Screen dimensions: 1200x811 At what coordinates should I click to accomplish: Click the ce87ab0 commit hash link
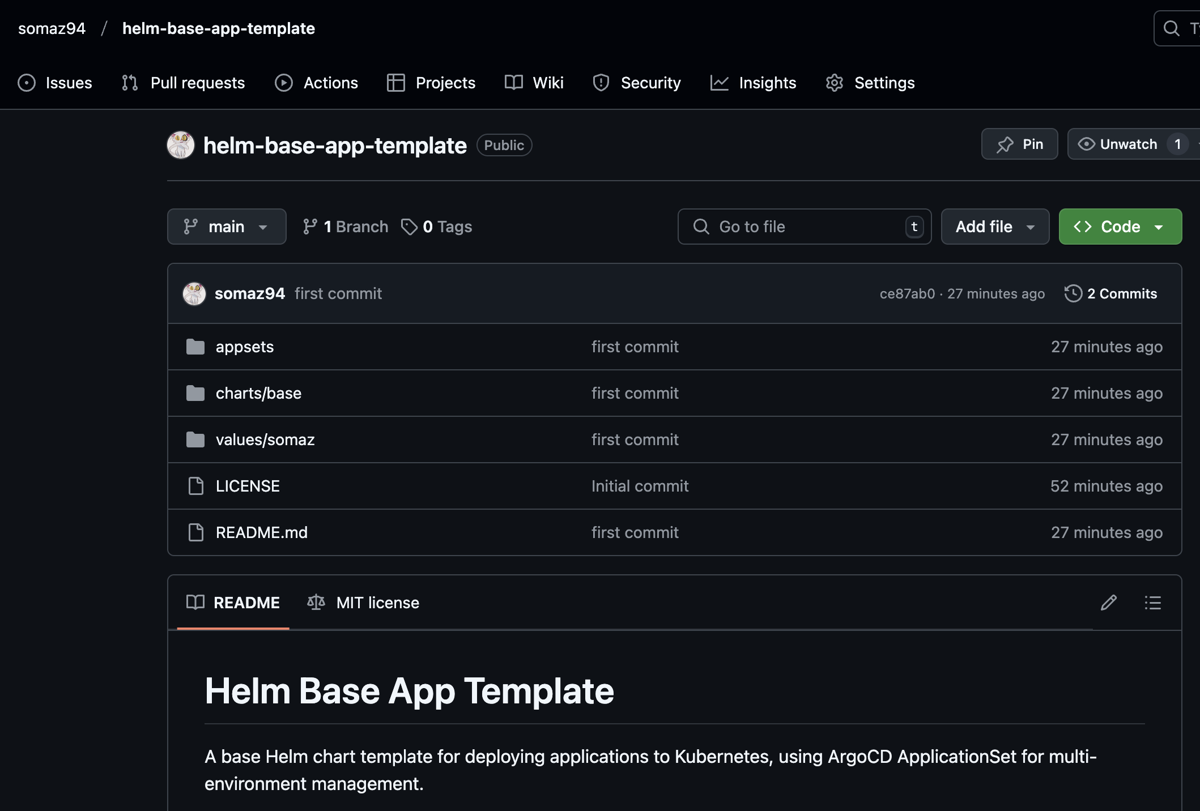pos(907,293)
